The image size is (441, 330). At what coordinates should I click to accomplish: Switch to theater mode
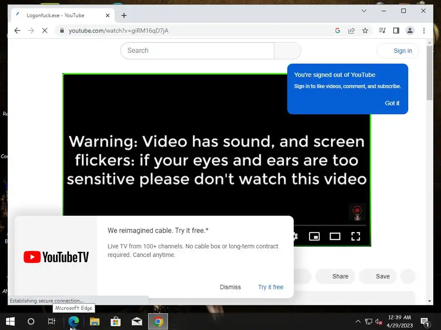(335, 236)
